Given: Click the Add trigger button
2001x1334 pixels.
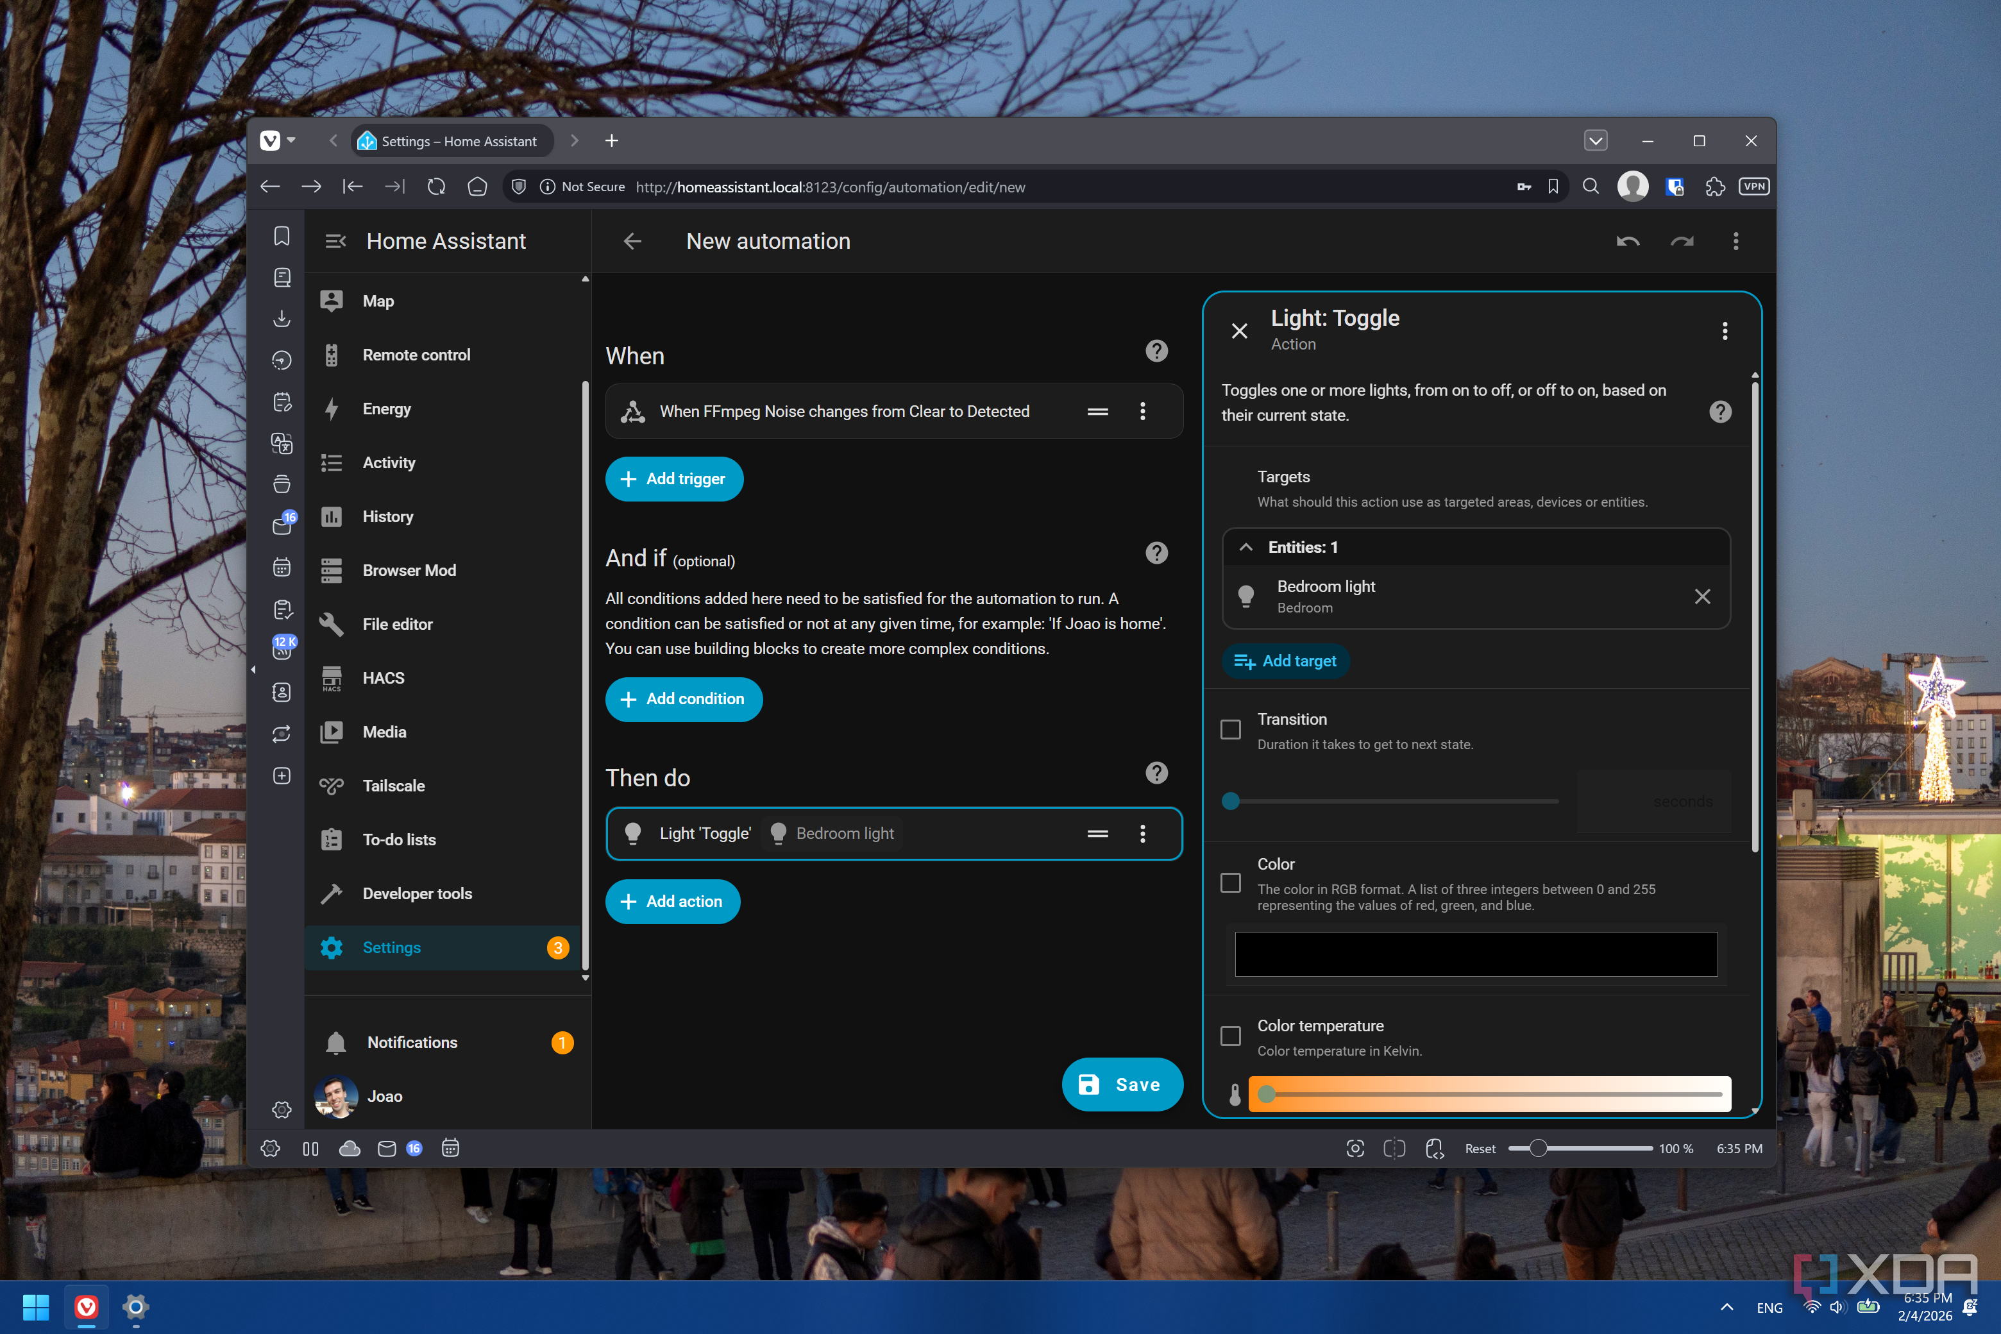Looking at the screenshot, I should point(674,479).
